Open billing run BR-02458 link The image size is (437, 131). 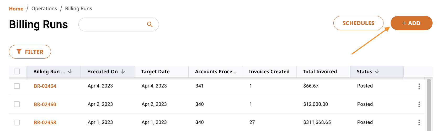[x=45, y=122]
